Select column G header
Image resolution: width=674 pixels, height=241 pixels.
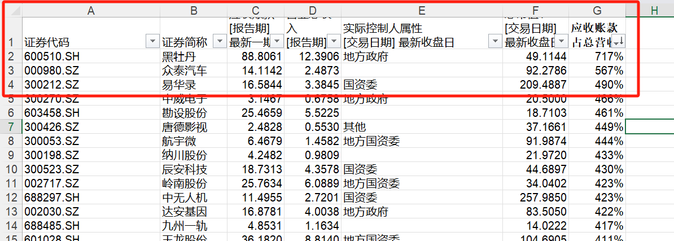pos(597,11)
